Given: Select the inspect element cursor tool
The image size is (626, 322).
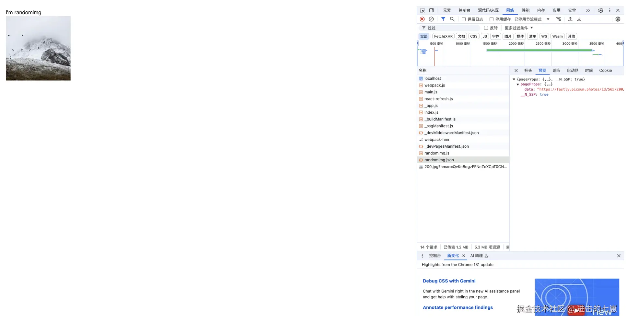Looking at the screenshot, I should coord(422,10).
